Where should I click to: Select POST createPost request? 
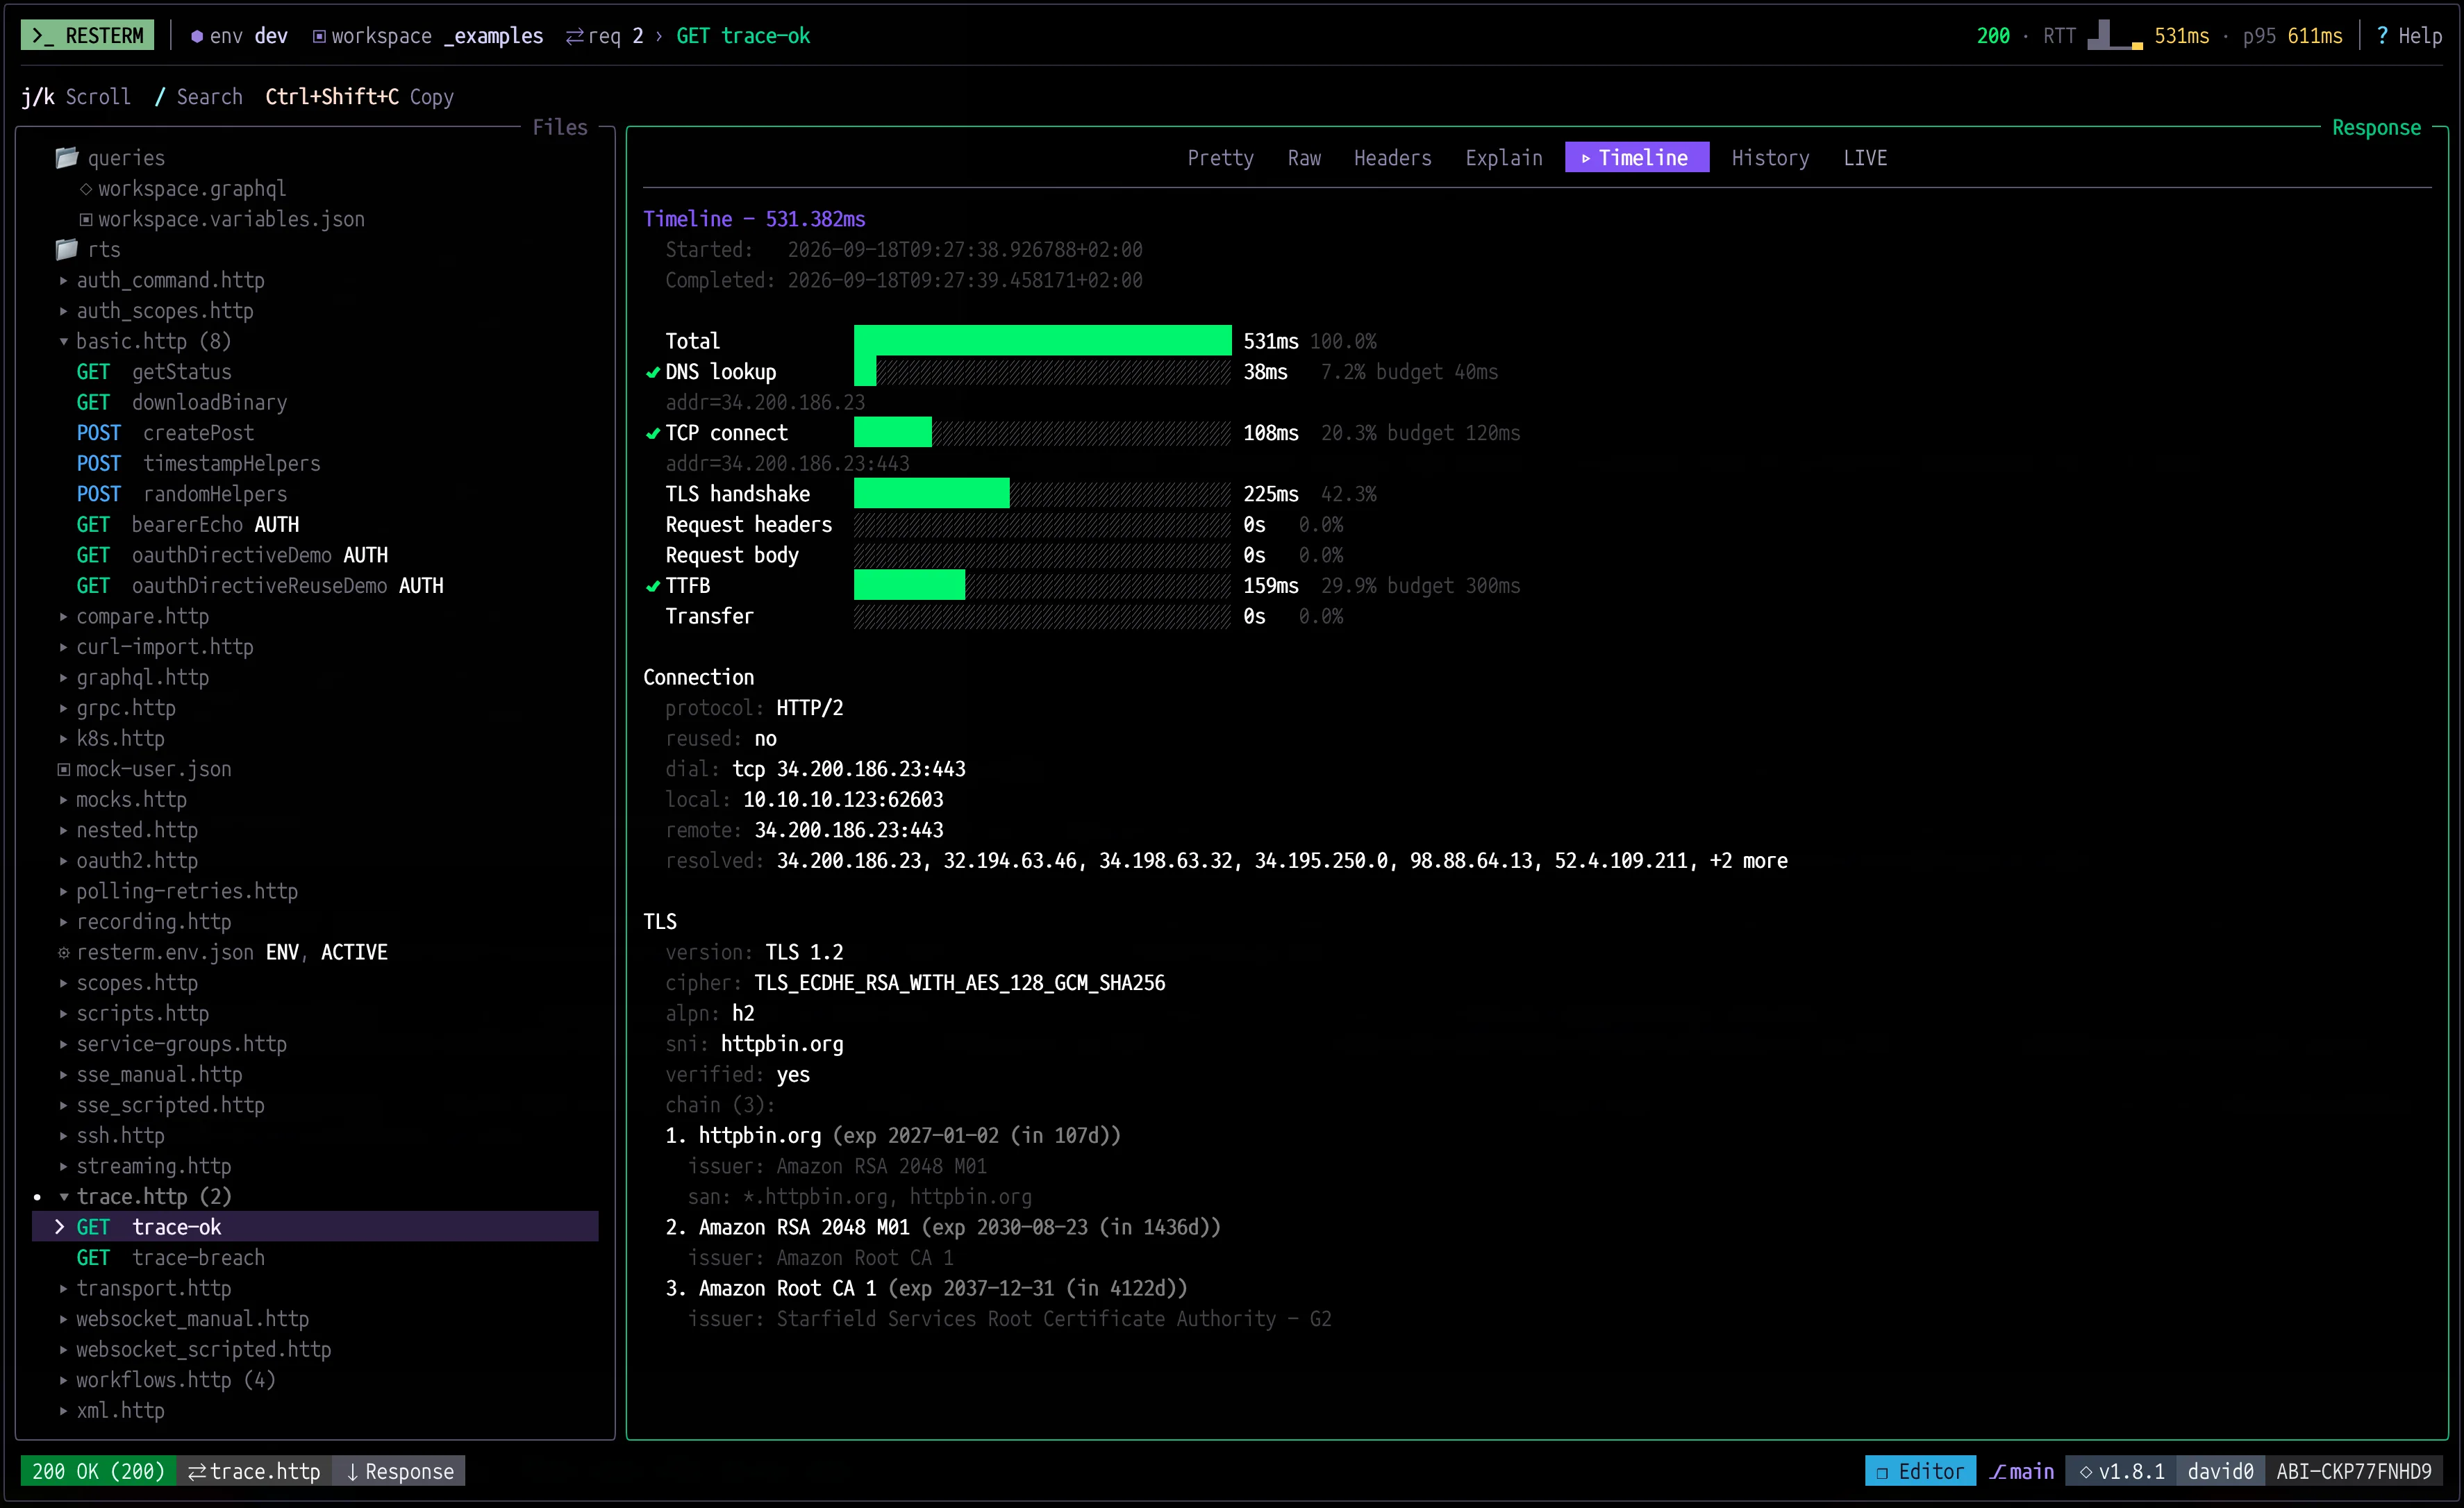[165, 433]
